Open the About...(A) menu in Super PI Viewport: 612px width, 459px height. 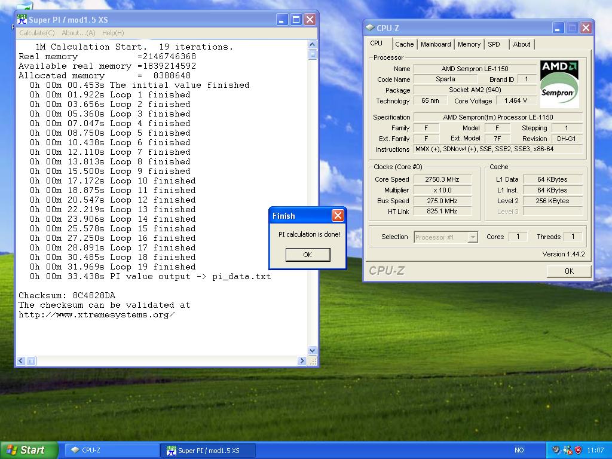click(x=78, y=33)
